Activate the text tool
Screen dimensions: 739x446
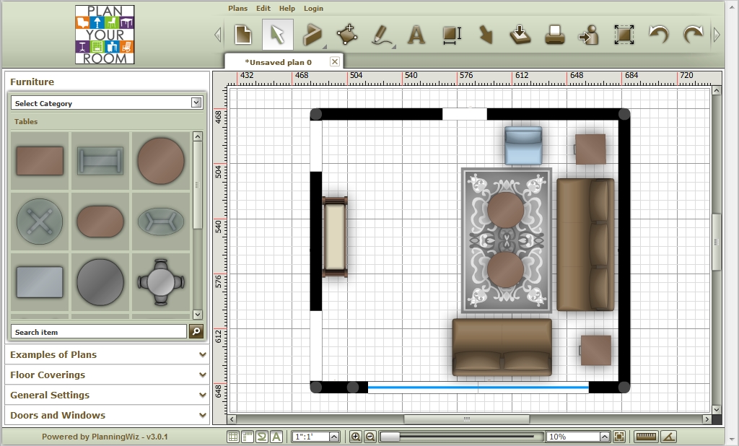[x=416, y=34]
